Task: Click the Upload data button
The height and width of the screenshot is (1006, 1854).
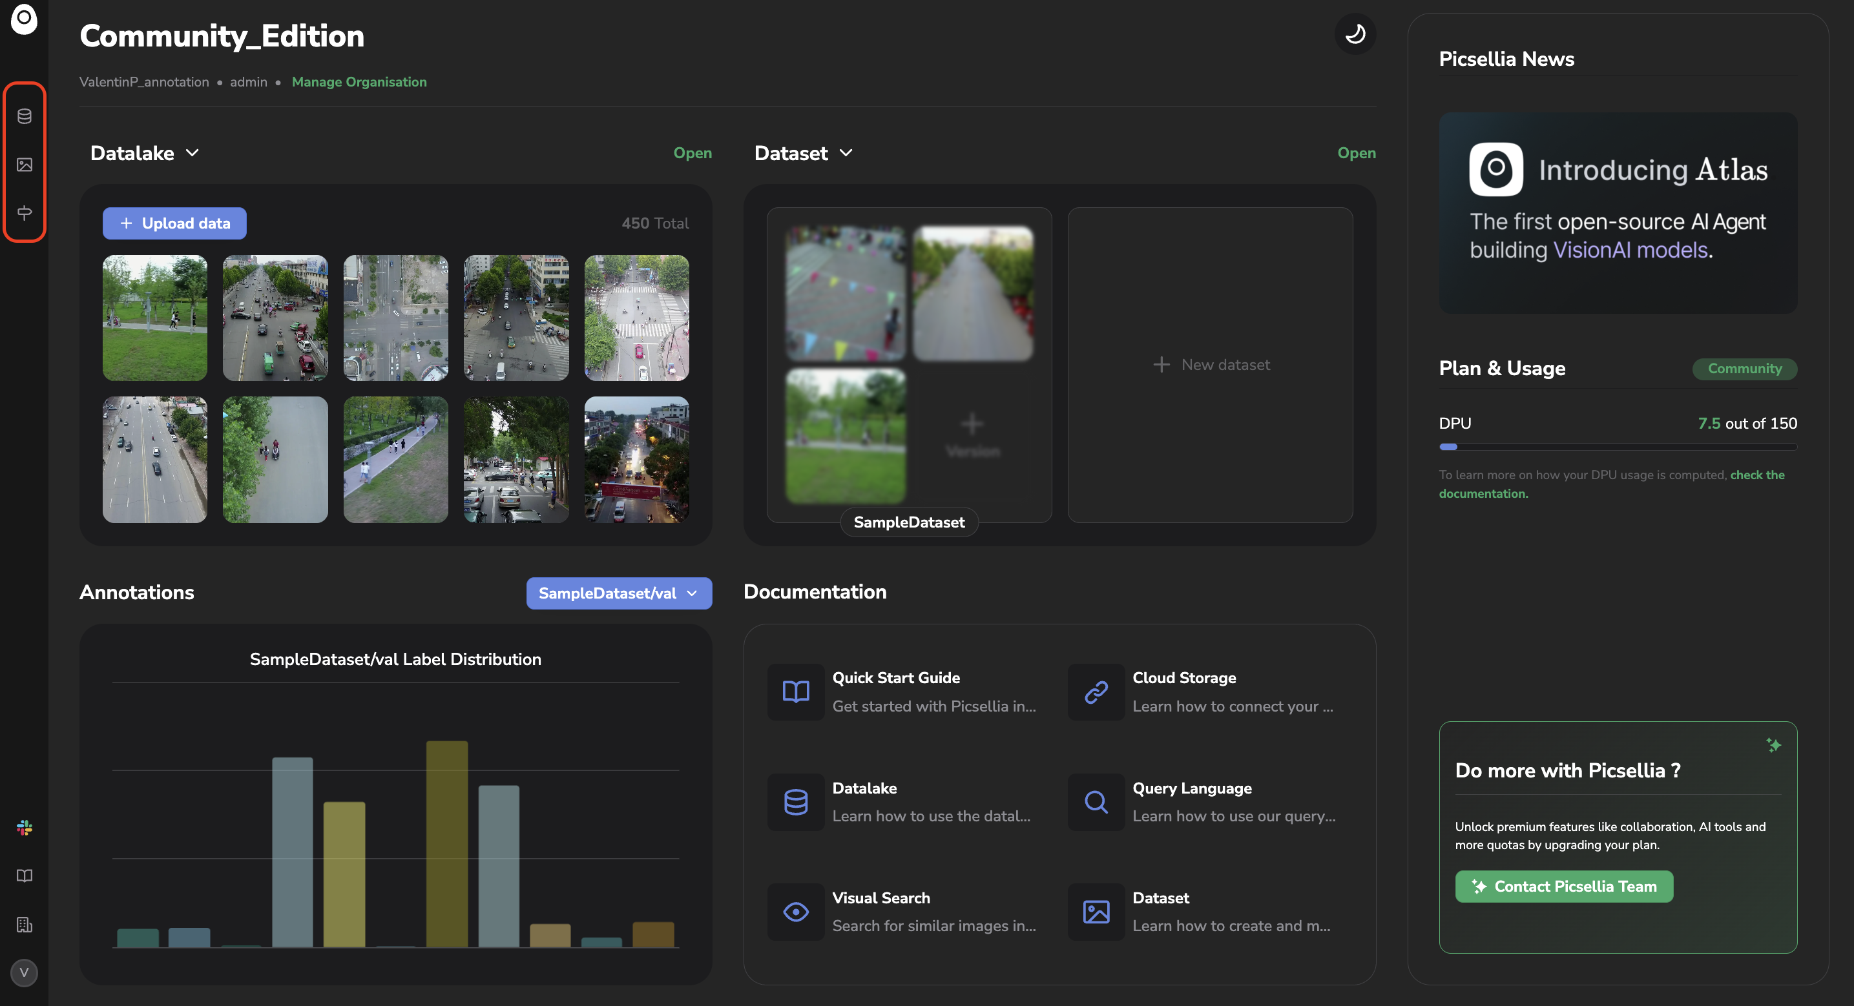Action: coord(174,224)
